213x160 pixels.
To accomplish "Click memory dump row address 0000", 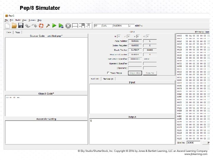I will point(179,36).
